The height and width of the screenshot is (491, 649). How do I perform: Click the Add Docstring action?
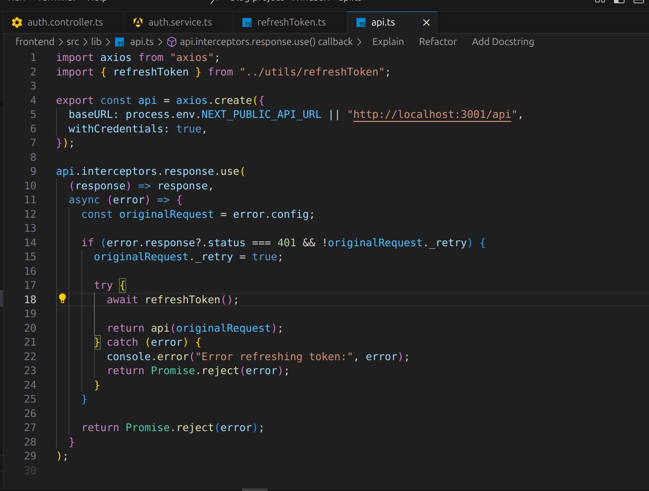pyautogui.click(x=502, y=42)
